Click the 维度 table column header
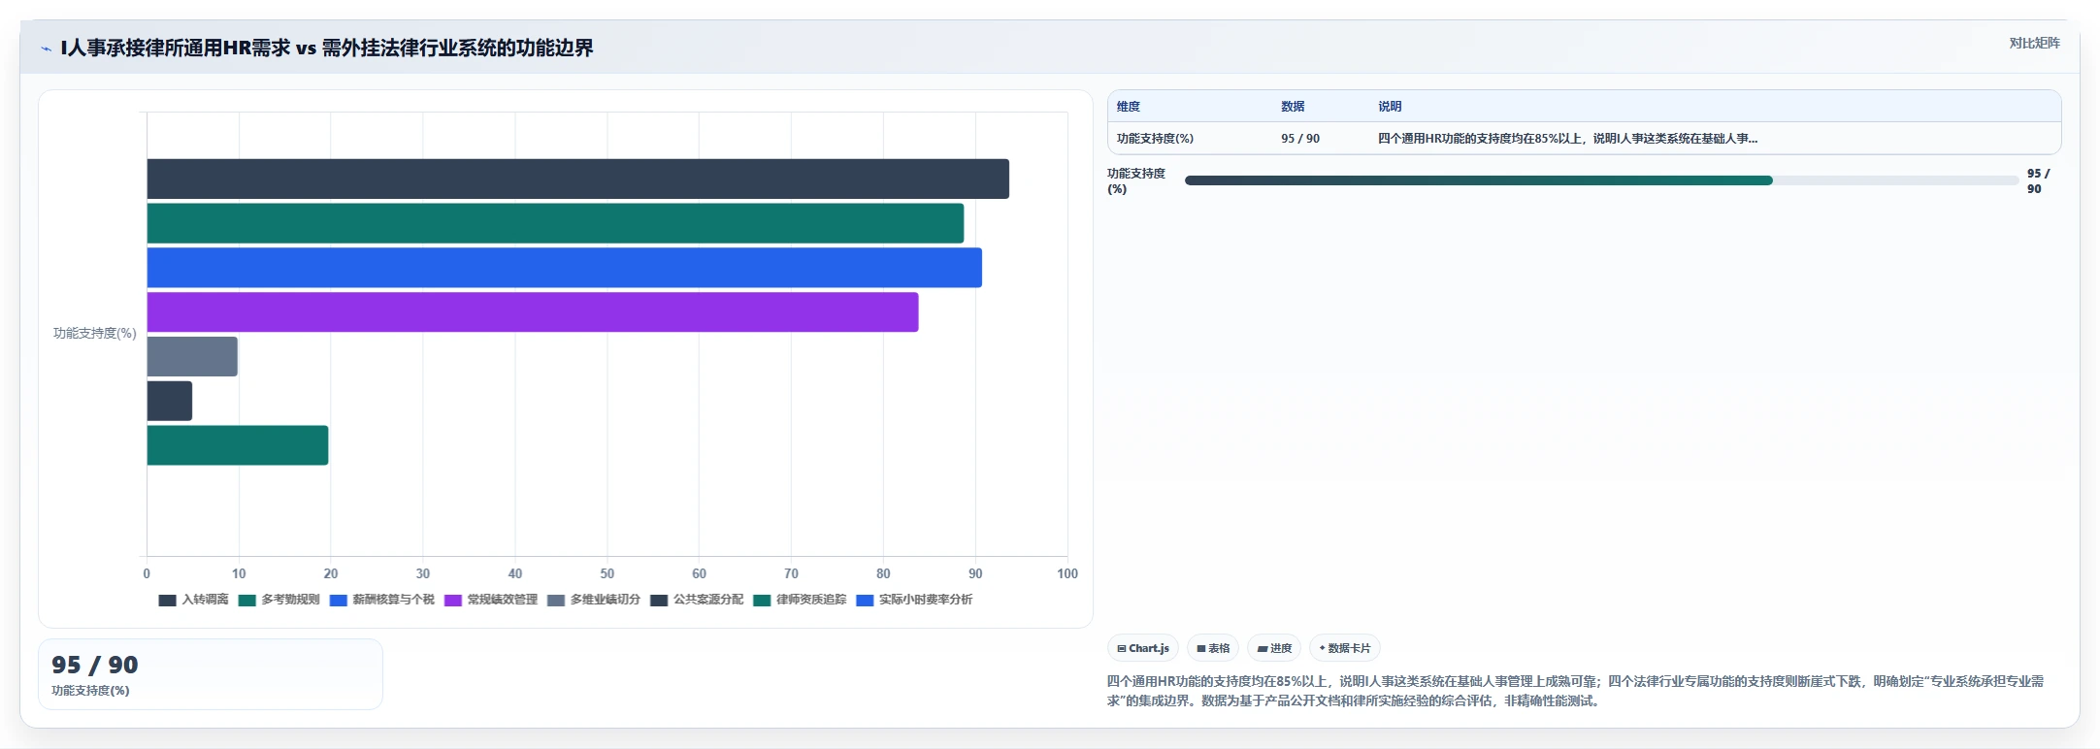The height and width of the screenshot is (749, 2100). point(1129,107)
